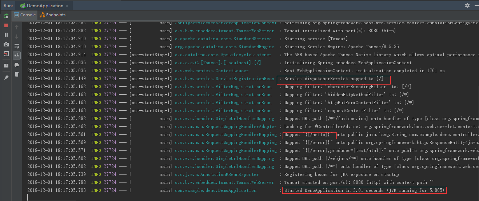This screenshot has height=201, width=479.
Task: Click the Exit icon with red arrow
Action: 6,54
